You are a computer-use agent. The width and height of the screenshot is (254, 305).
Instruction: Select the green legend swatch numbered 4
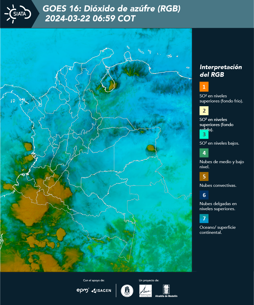[204, 153]
